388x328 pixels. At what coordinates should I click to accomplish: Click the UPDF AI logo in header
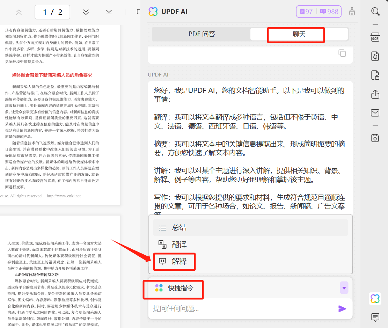point(153,12)
